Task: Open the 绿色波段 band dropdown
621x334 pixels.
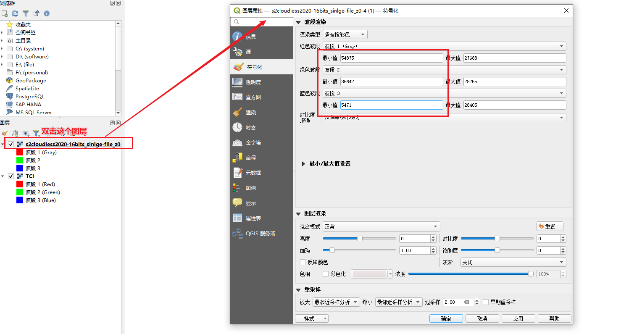Action: pyautogui.click(x=444, y=70)
